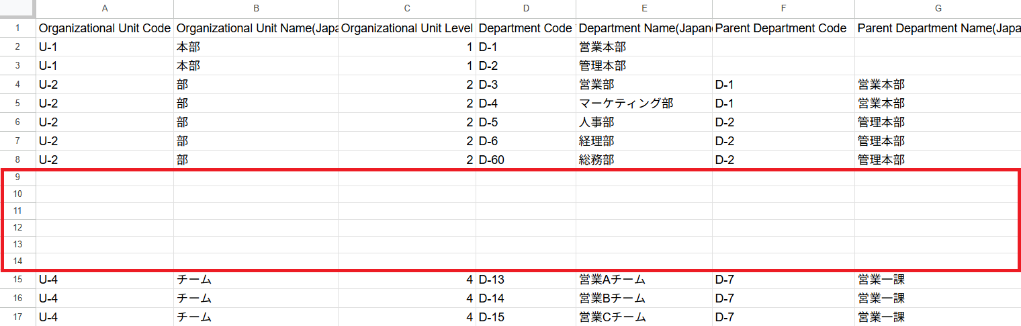Click the empty cell A9
Viewport: 1021px width, 326px height.
point(105,177)
